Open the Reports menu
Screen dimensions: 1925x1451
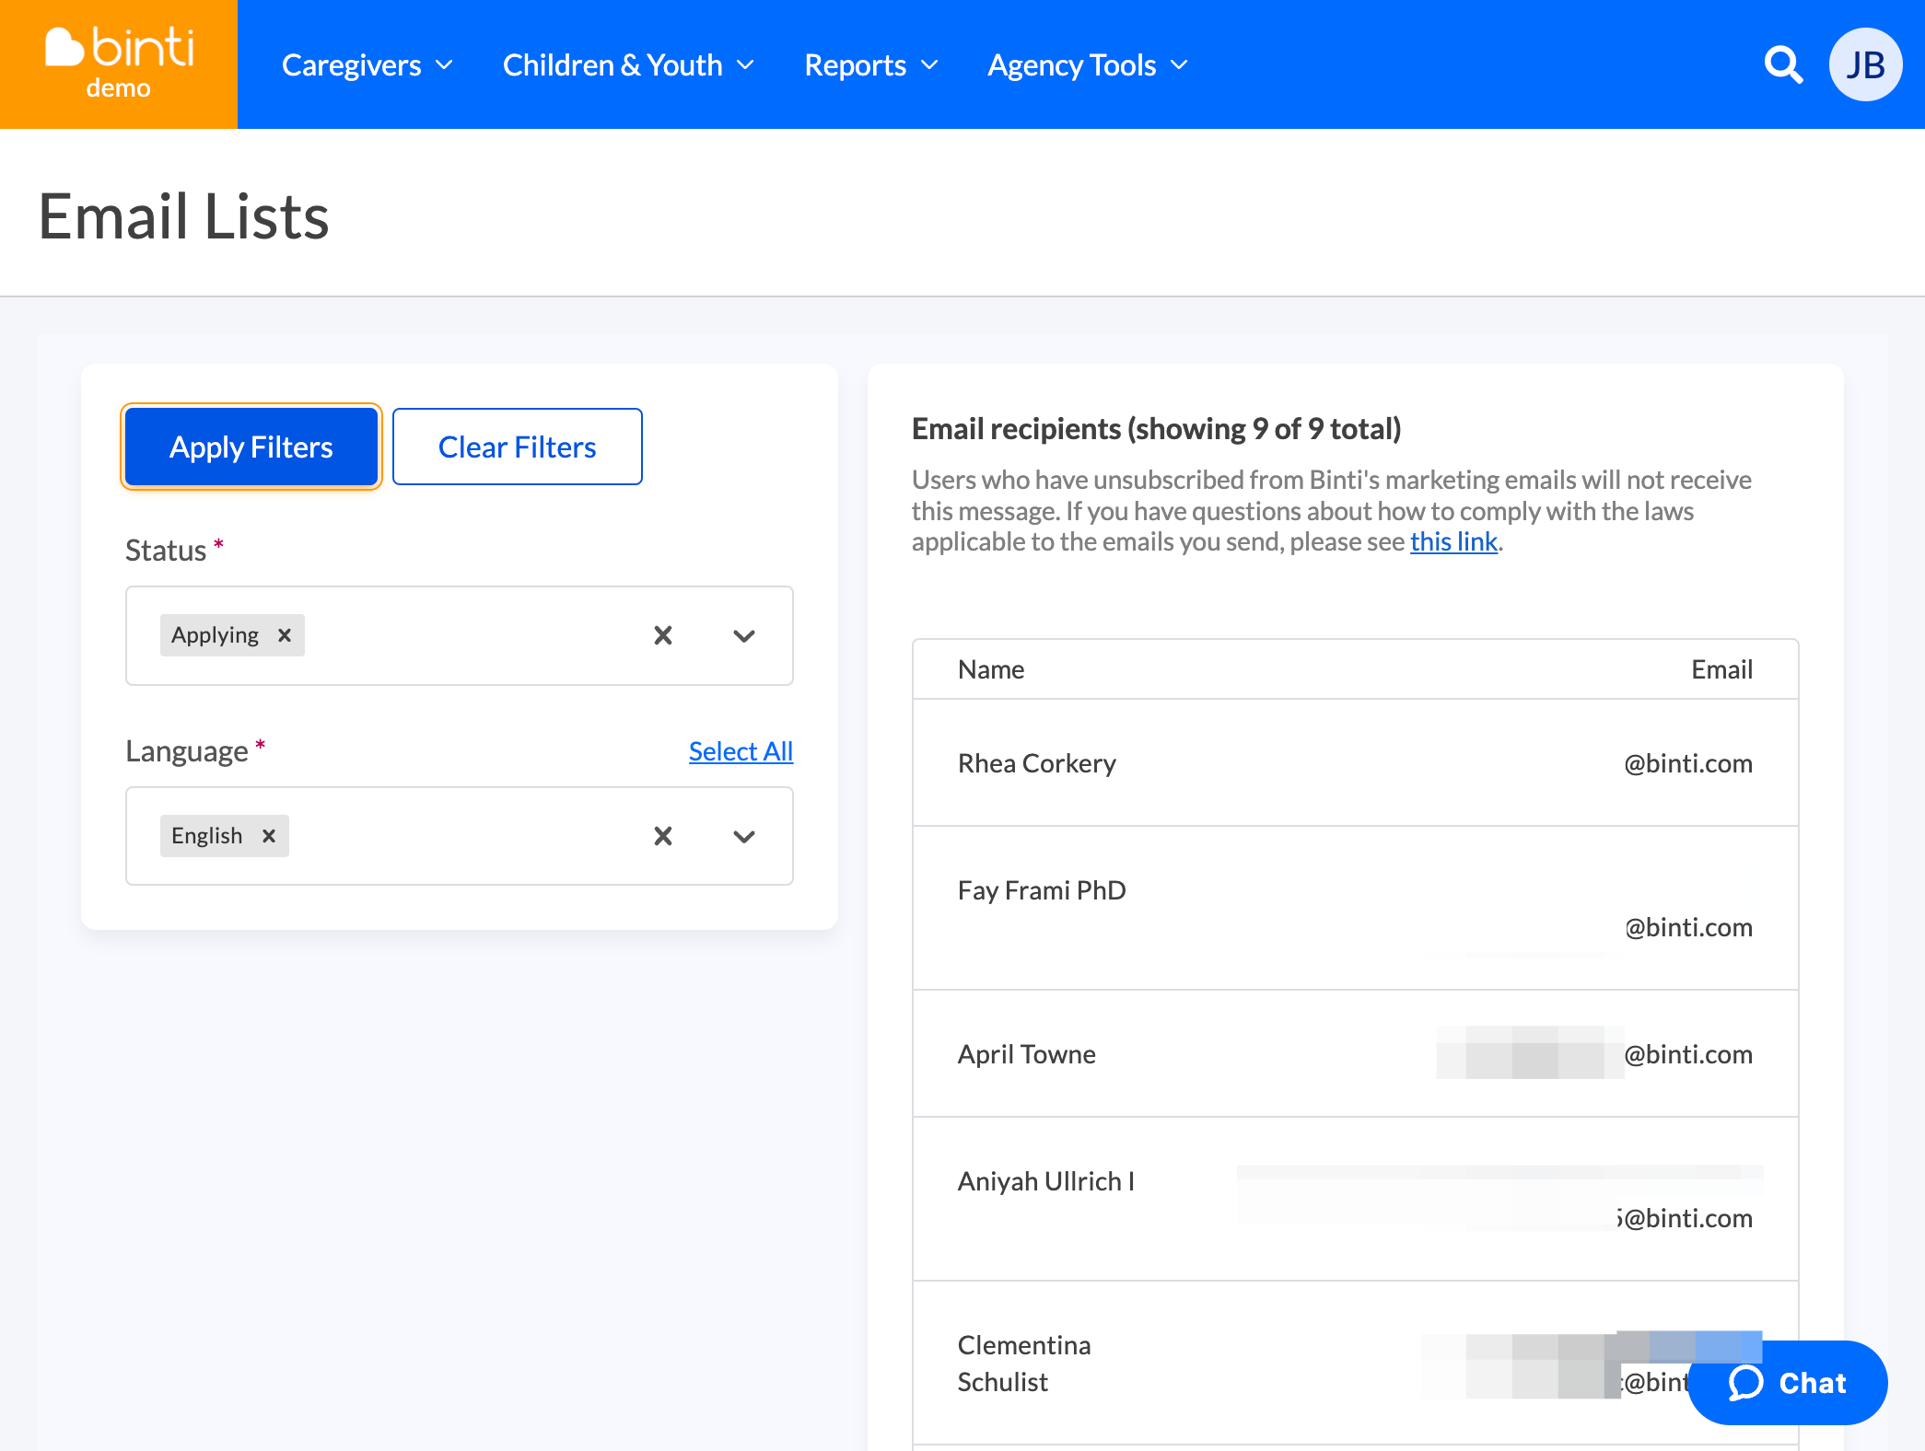pos(871,65)
